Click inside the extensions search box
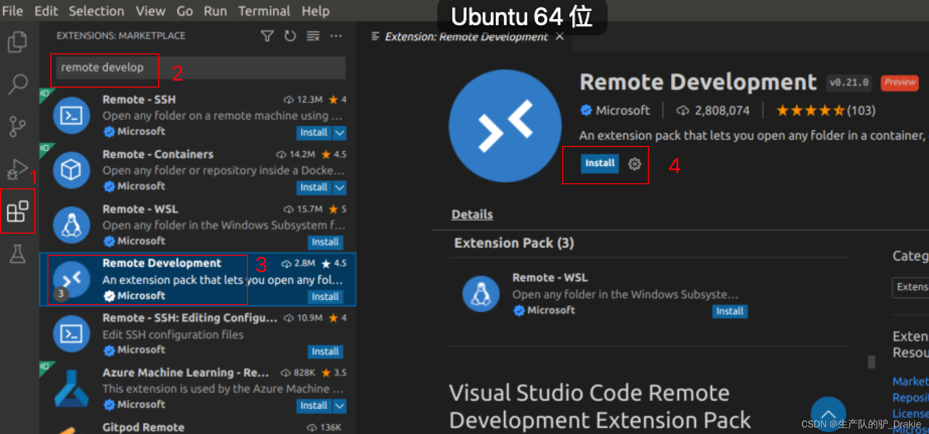Image resolution: width=929 pixels, height=434 pixels. pos(201,67)
